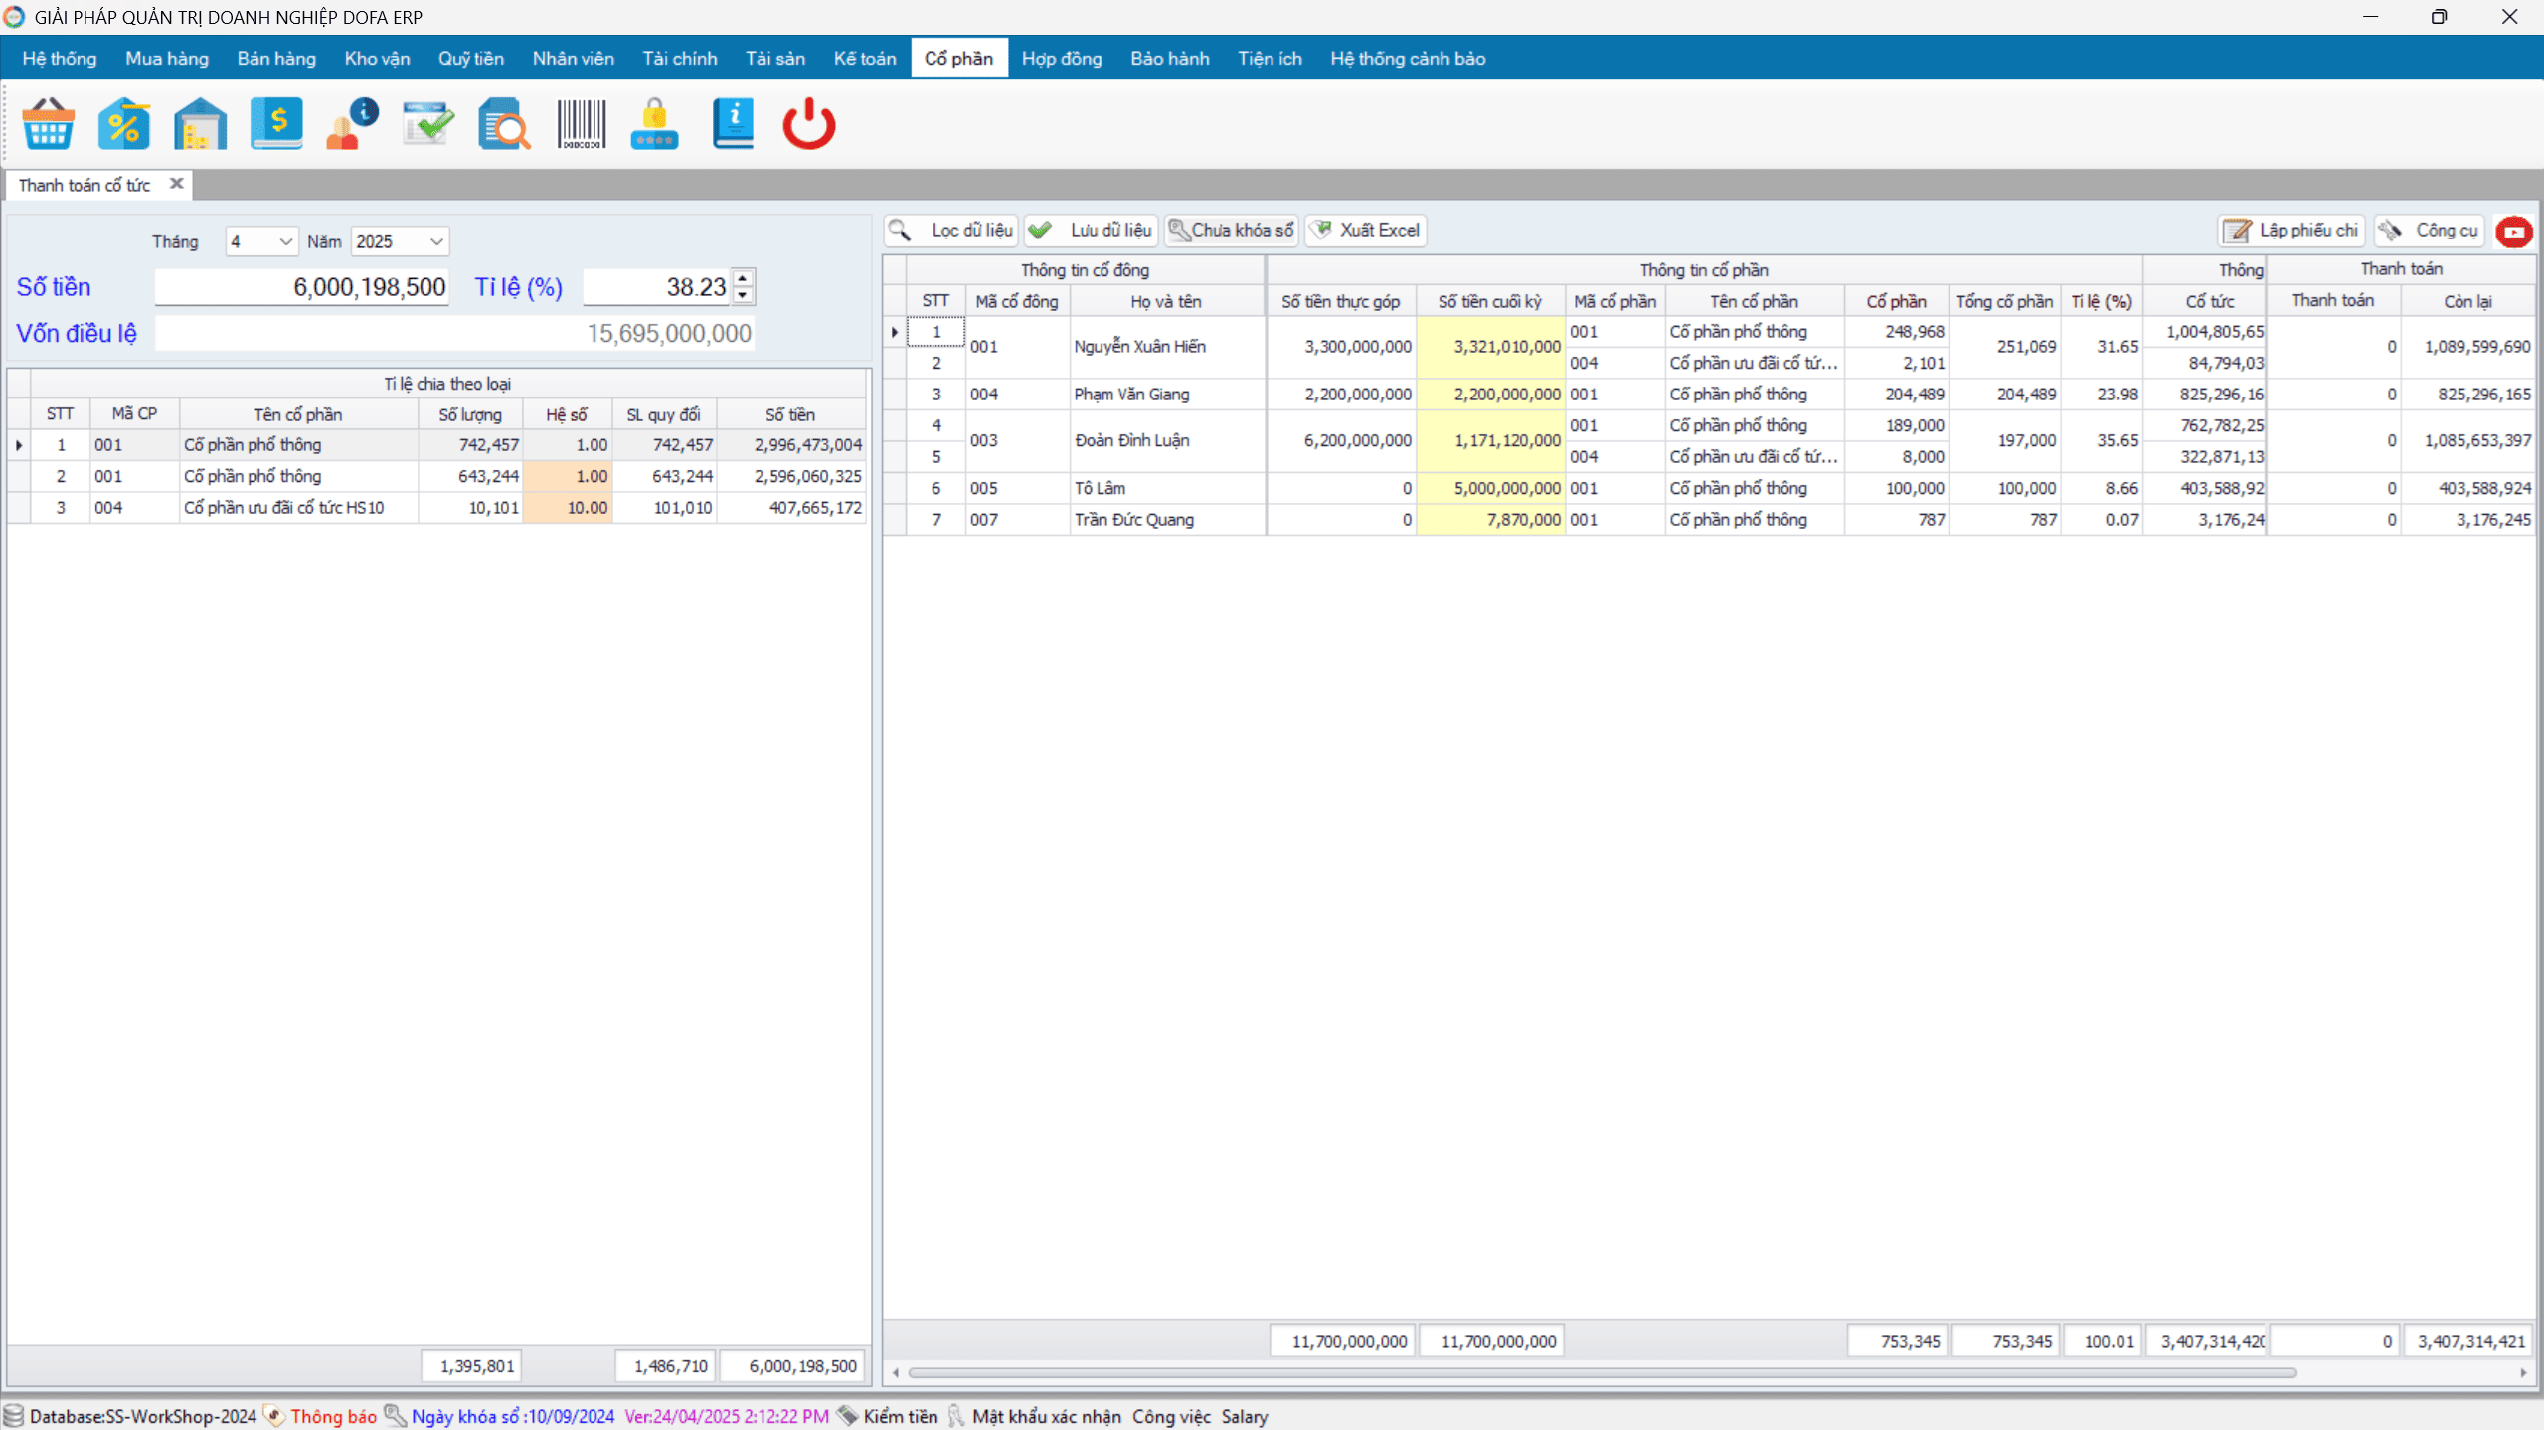This screenshot has width=2544, height=1430.
Task: Open the user info person icon
Action: tap(352, 124)
